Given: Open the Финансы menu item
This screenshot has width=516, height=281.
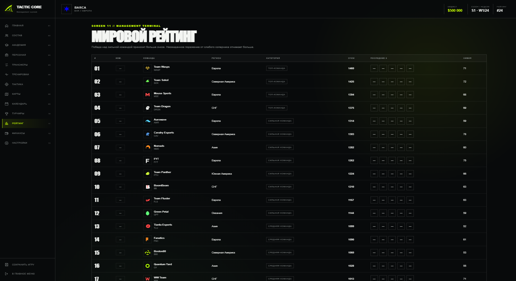Looking at the screenshot, I should click(x=28, y=133).
